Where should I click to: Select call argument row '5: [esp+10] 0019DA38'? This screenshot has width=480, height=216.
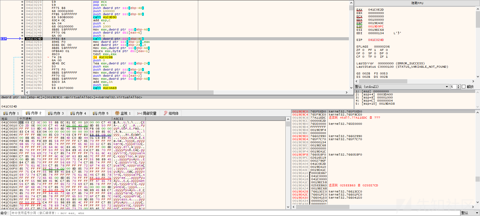415,104
